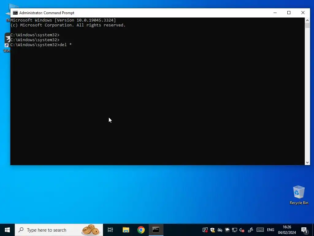
Task: Click the 'Administrator: Command Prompt' title text
Action: [47, 13]
